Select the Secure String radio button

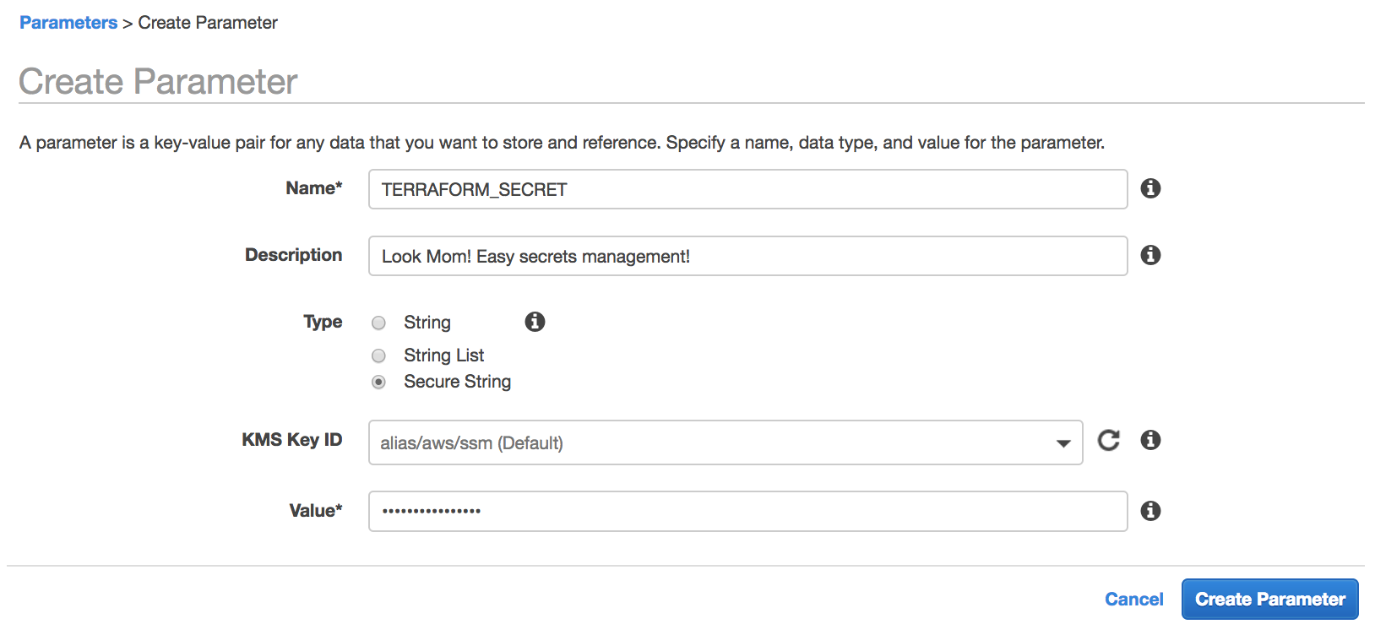379,382
